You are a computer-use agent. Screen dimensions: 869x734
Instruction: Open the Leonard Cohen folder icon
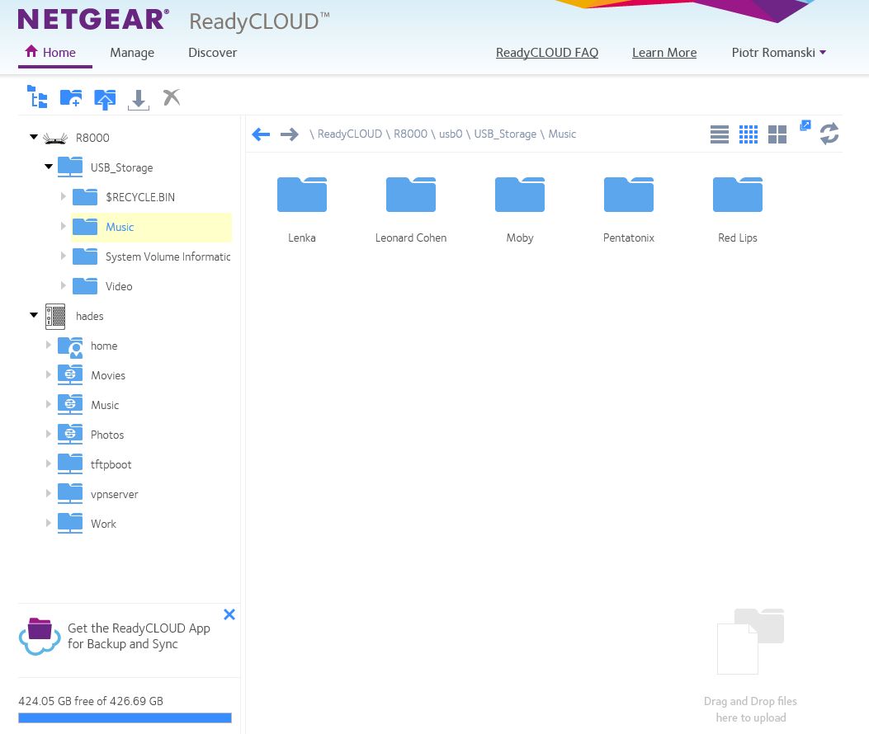(411, 195)
